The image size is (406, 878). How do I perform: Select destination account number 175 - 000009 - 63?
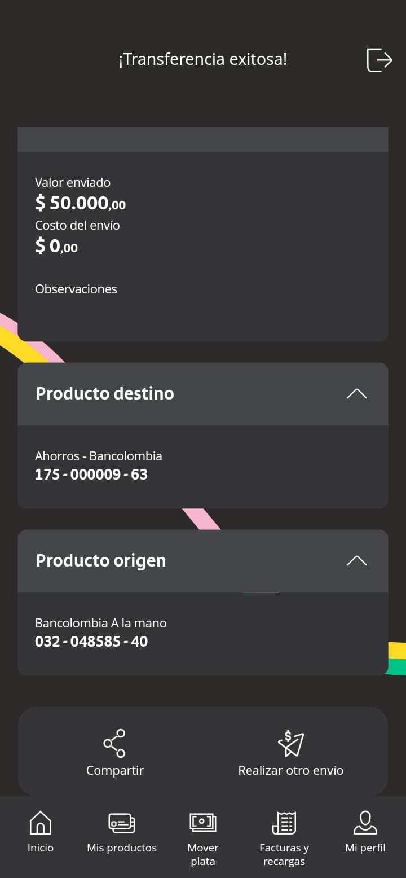(91, 475)
